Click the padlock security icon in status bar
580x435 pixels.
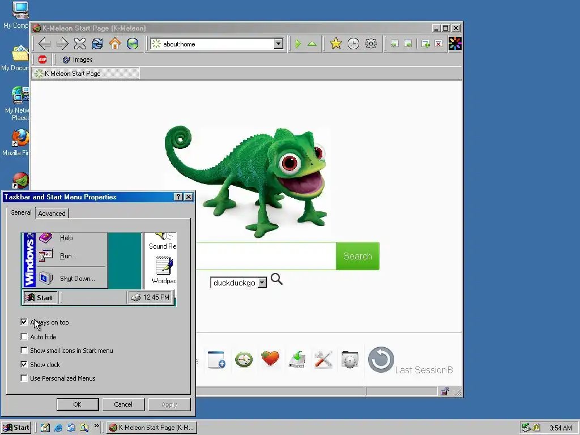[x=445, y=391]
